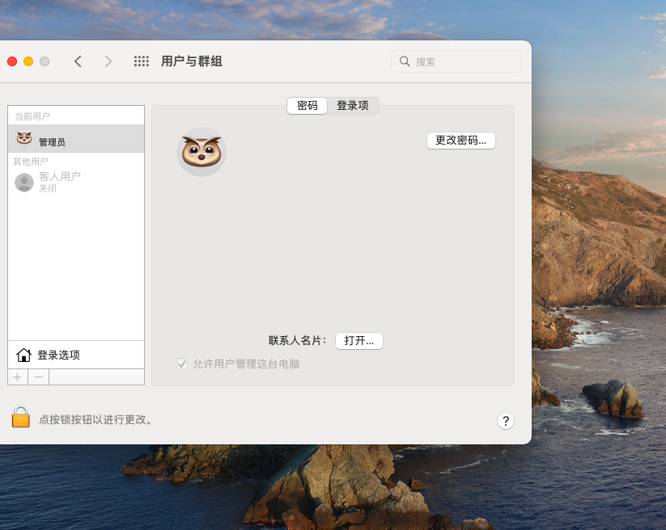The width and height of the screenshot is (666, 530).
Task: Switch to the 登录项 tab
Action: 353,106
